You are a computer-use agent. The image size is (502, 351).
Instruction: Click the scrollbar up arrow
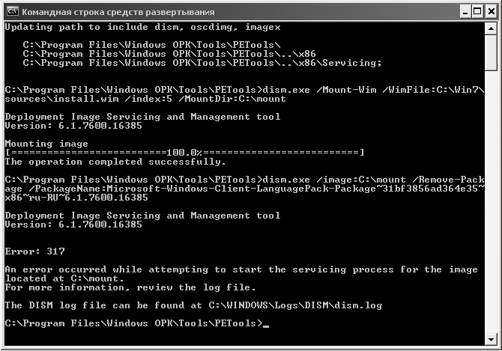tap(493, 28)
